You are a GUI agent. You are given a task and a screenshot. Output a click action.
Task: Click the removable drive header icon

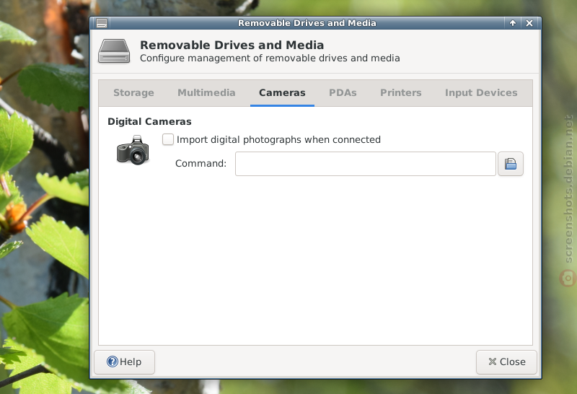click(x=114, y=51)
